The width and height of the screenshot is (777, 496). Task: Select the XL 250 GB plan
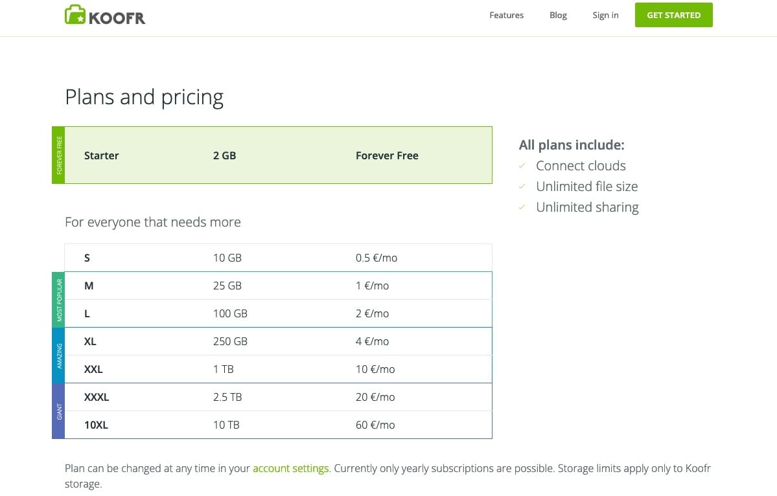pos(278,341)
